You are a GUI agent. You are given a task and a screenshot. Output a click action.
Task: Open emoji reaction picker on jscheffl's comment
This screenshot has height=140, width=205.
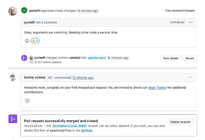tap(27, 41)
